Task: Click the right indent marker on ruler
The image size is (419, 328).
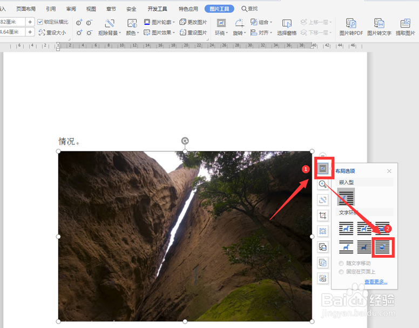Action: click(312, 46)
